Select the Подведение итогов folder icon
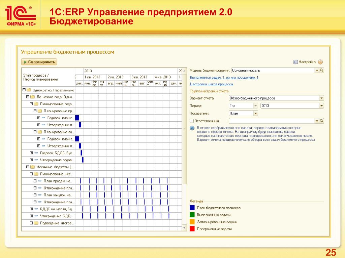 36,223
